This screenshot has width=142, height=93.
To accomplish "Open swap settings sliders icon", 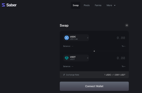I will 127,25.
